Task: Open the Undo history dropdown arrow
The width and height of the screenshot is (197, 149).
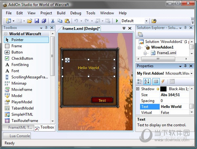Action: coord(81,21)
